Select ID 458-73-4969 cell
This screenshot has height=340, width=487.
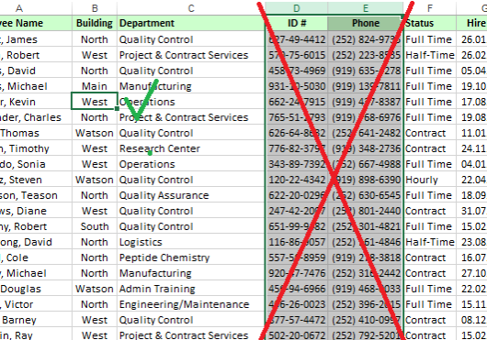(x=296, y=71)
